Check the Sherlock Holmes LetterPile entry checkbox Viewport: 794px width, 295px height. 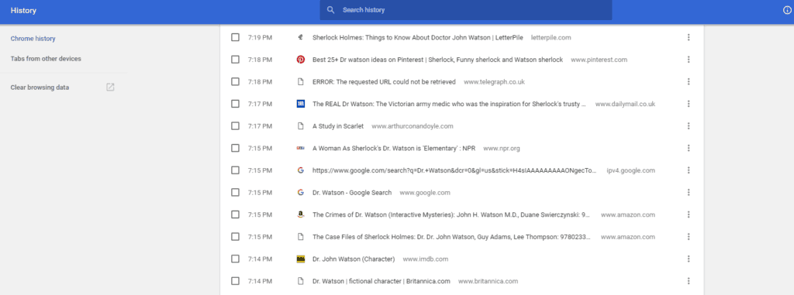tap(235, 37)
